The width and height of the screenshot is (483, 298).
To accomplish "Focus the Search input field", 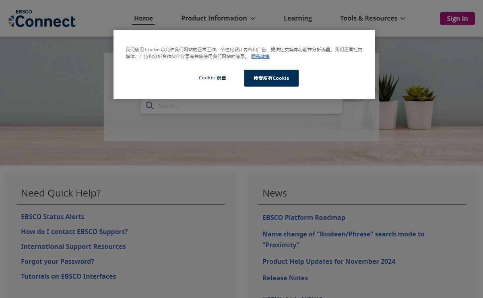I will pos(242,106).
